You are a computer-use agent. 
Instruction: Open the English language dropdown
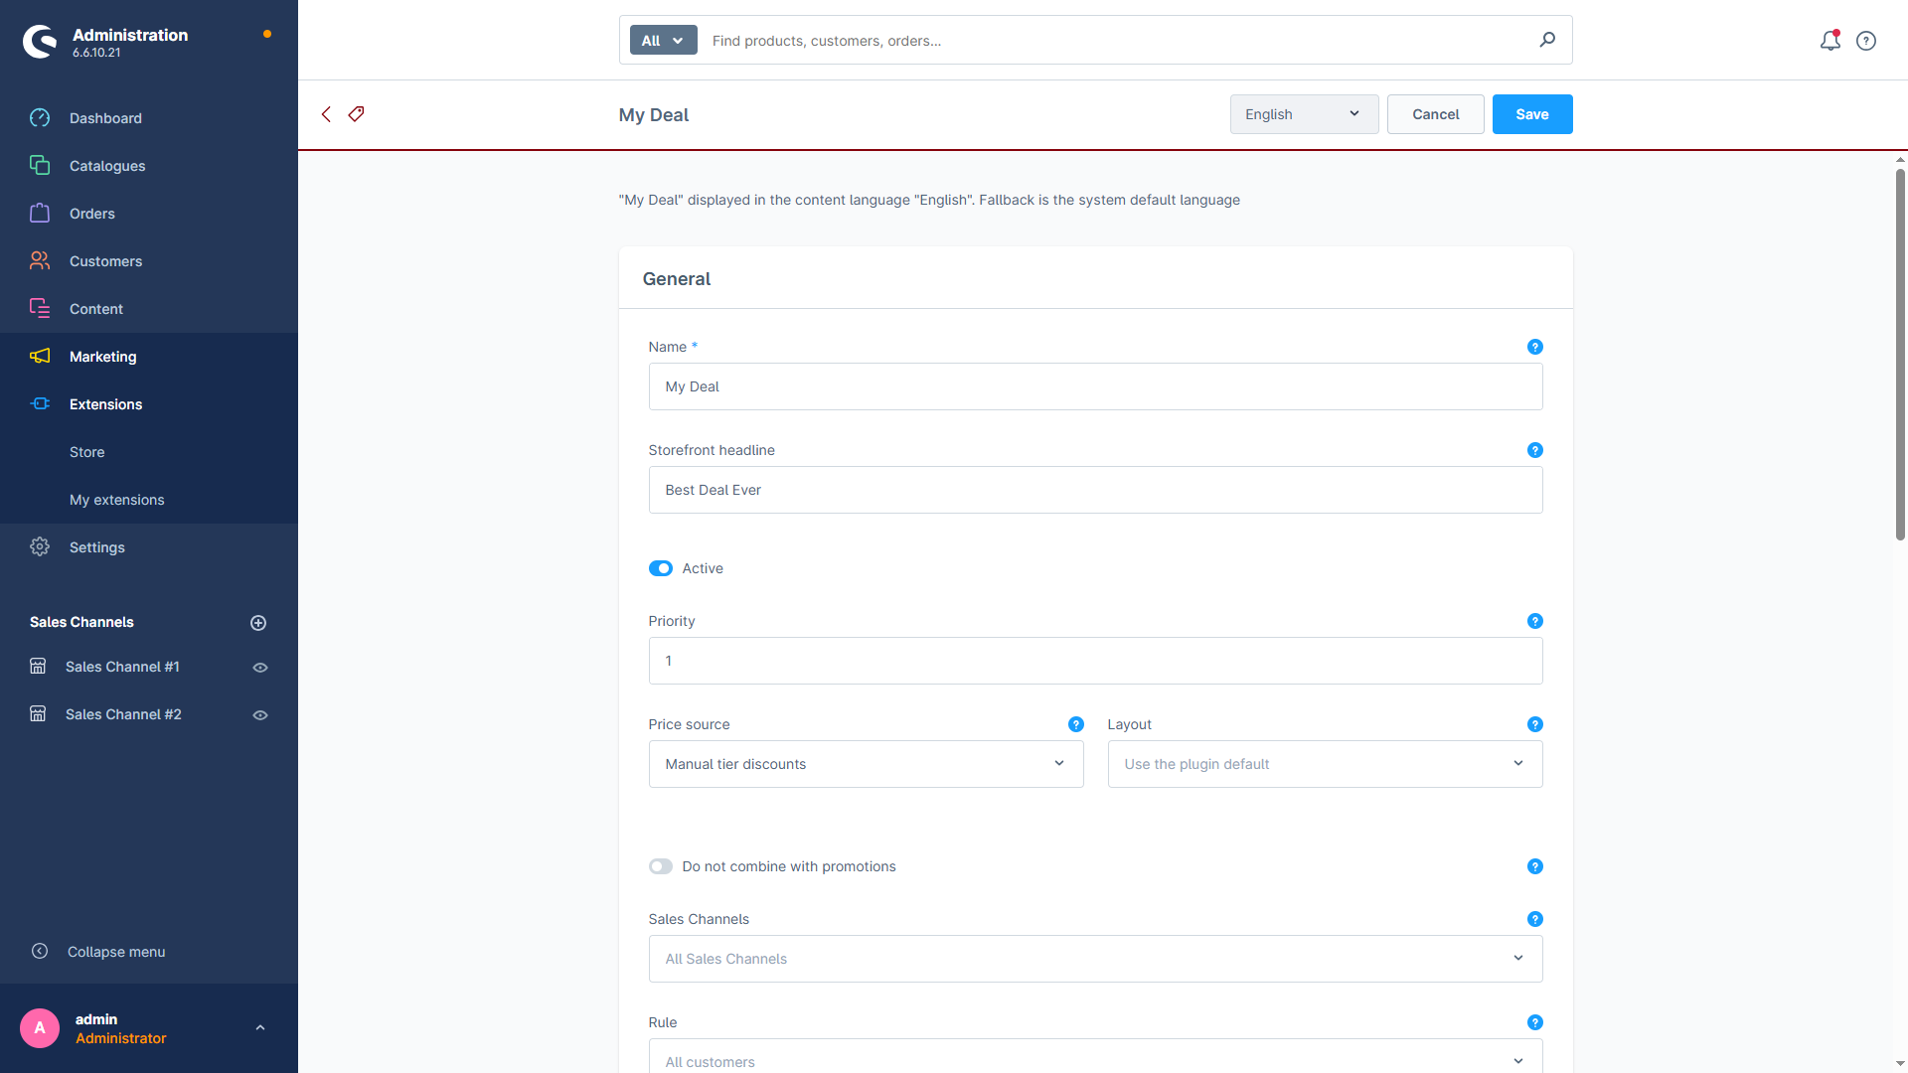(x=1304, y=114)
